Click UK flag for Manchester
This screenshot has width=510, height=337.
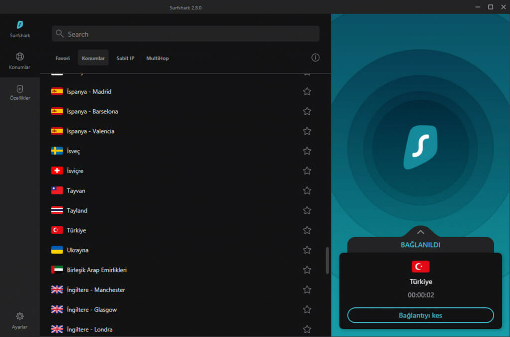point(57,290)
